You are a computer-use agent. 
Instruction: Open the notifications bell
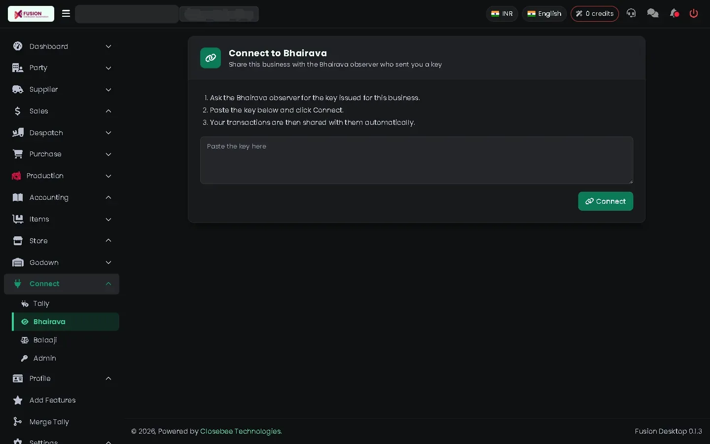[x=674, y=13]
